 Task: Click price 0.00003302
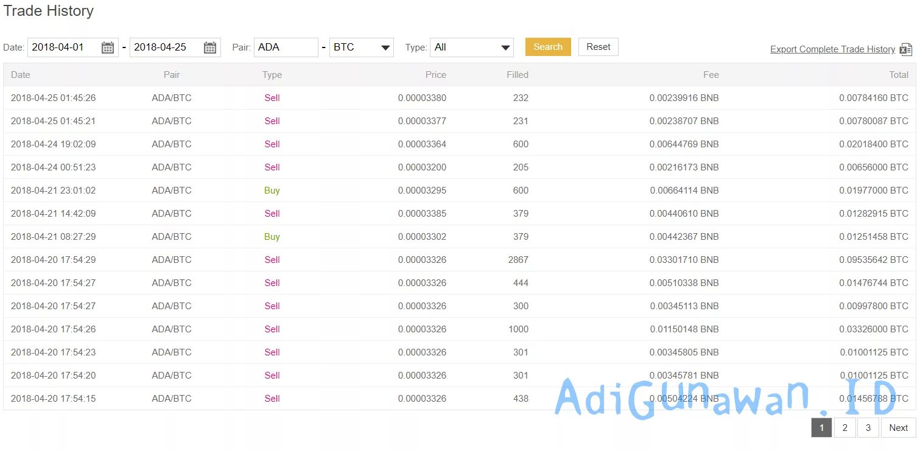423,237
